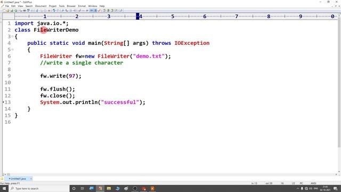Click the Open file toolbar icon
The image size is (341, 192).
(8, 11)
